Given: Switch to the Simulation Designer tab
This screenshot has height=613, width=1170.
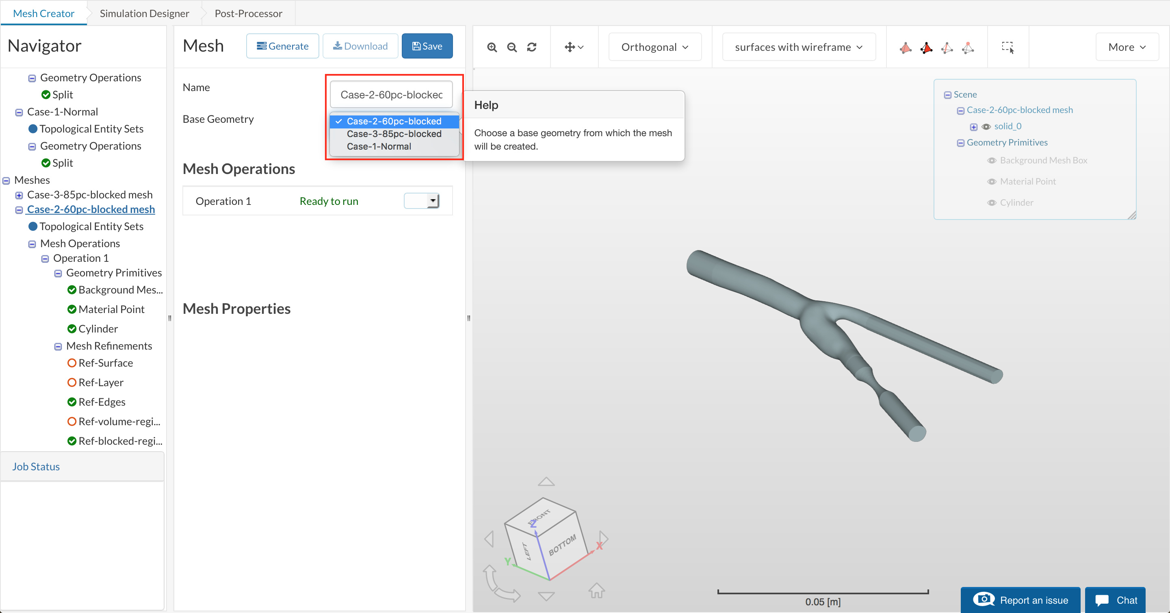Looking at the screenshot, I should click(144, 13).
